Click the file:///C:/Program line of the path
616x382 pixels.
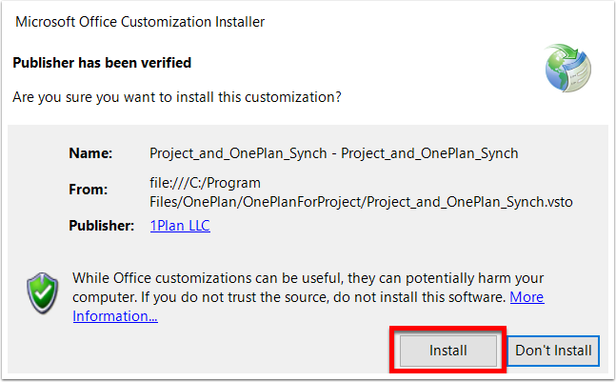[205, 183]
